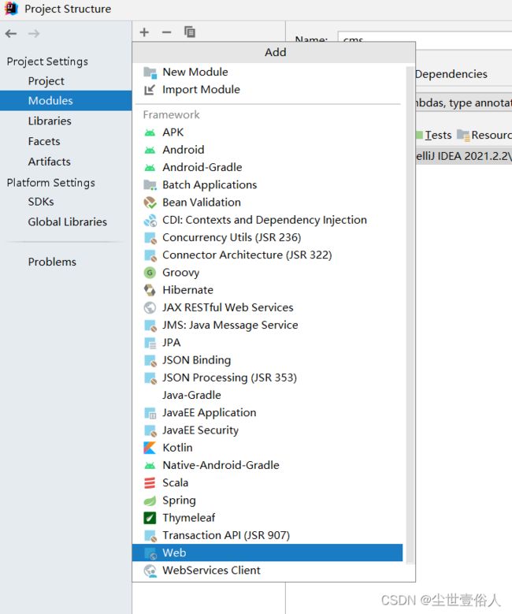Click the APK android icon

(150, 132)
